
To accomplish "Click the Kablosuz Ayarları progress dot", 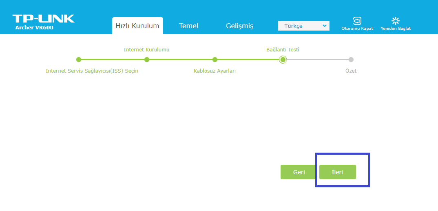I will pyautogui.click(x=215, y=60).
